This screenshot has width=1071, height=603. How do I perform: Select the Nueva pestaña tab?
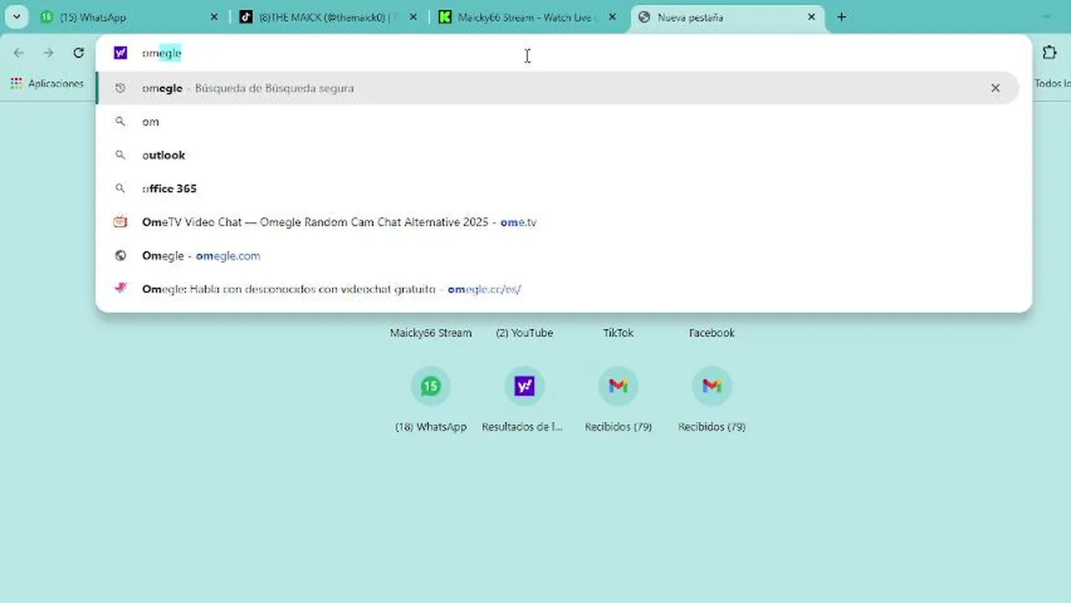coord(727,17)
